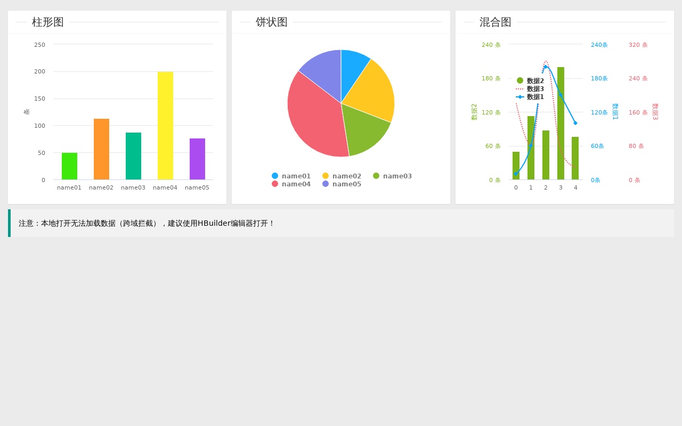Toggle name05 legend item in pie chart

pos(342,184)
